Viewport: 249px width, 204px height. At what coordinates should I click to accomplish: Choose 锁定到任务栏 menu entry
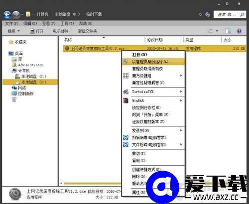(153, 107)
